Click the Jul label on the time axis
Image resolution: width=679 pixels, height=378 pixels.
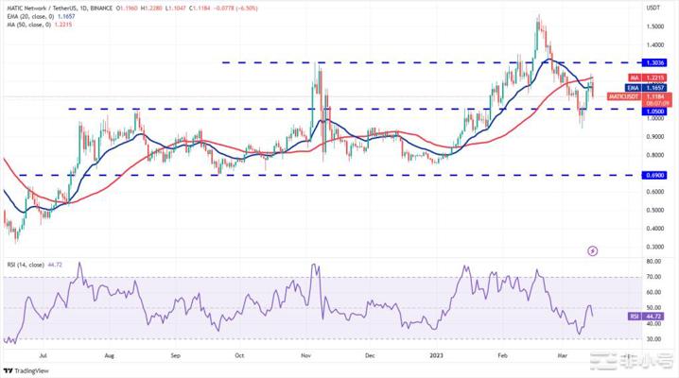pos(44,356)
